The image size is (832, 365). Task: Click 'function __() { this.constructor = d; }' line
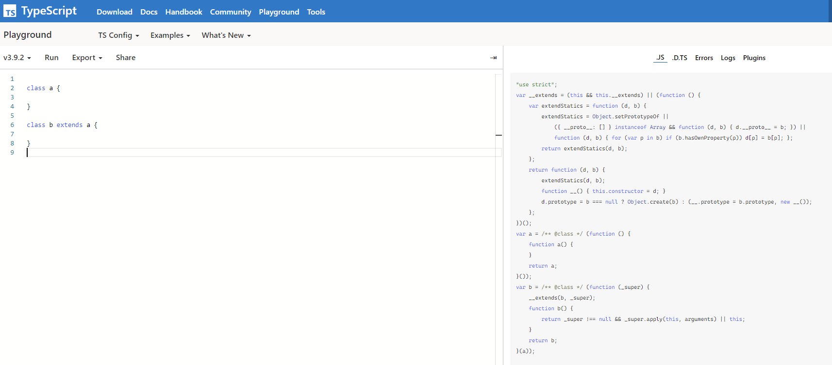click(x=603, y=191)
